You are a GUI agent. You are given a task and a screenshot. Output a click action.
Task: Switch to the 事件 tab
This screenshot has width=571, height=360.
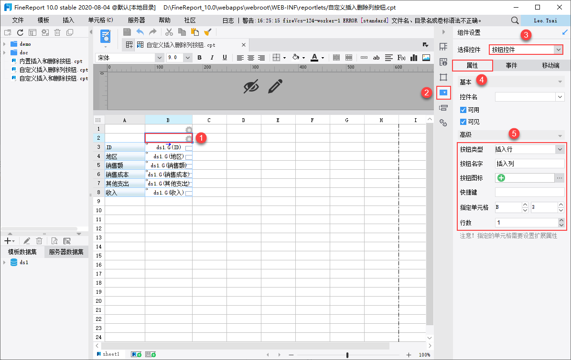511,65
